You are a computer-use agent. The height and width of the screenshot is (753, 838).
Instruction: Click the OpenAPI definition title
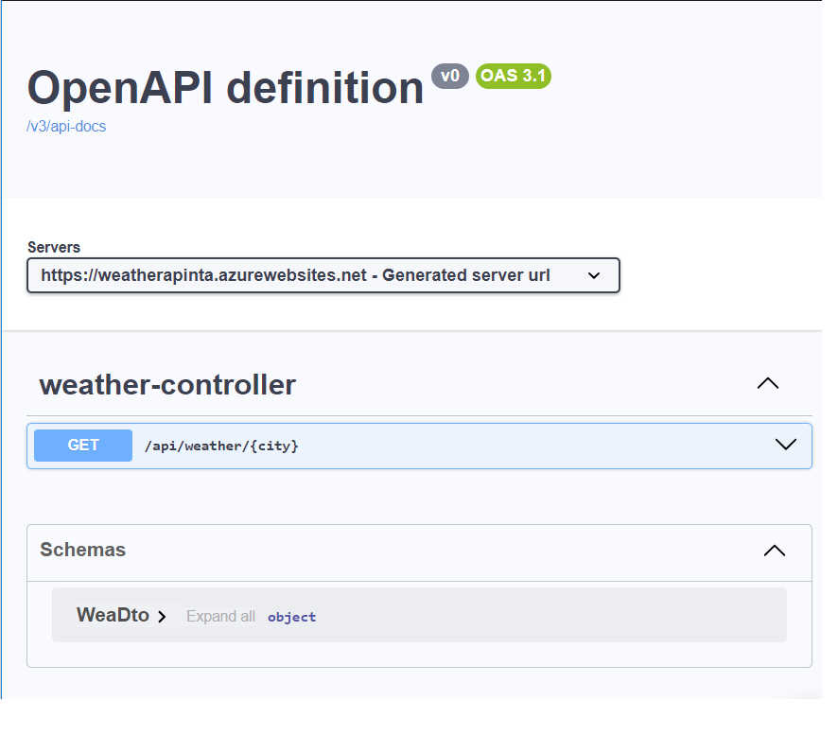coord(225,87)
